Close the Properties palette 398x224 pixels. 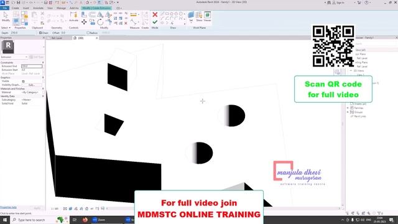44,38
